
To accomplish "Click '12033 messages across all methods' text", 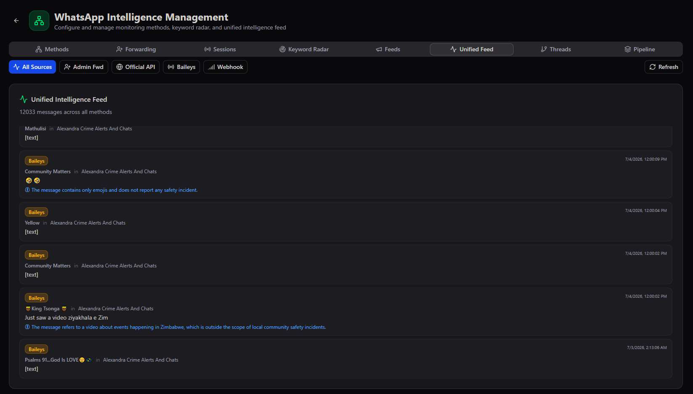I will (x=66, y=112).
